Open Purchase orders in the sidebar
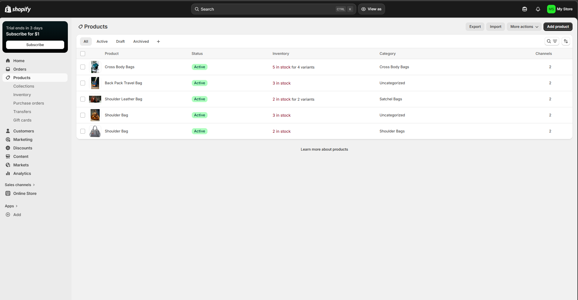 pyautogui.click(x=29, y=103)
